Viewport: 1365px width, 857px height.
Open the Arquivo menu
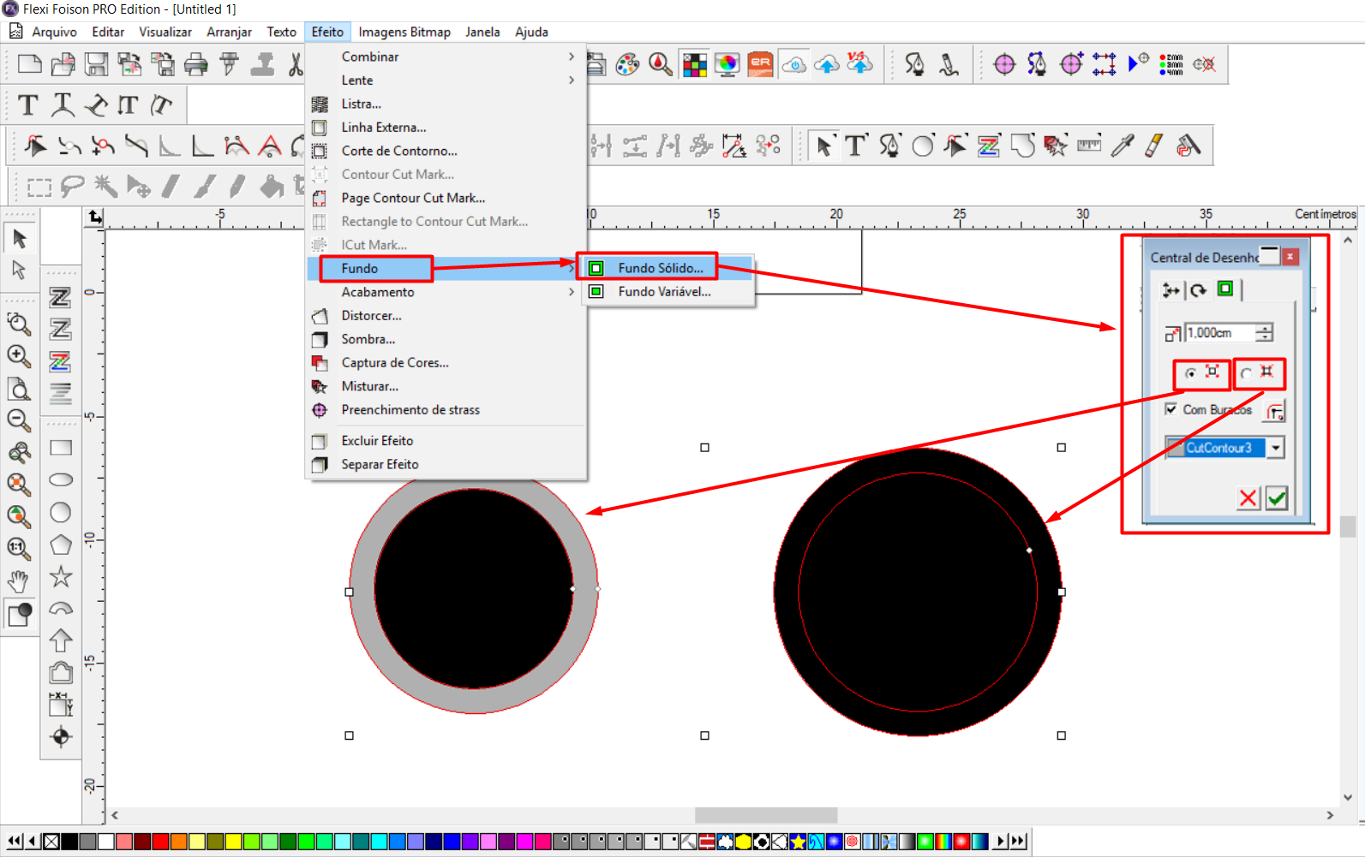54,32
